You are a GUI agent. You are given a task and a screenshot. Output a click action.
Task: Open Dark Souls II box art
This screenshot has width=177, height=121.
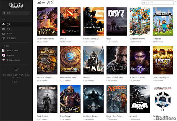click(47, 99)
